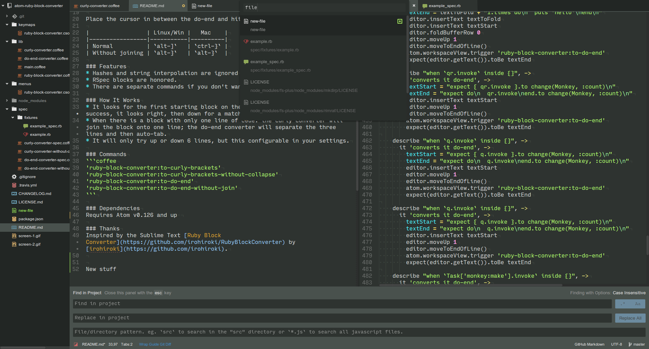Toggle the regex search option button
Viewport: 649px width, 349px height.
point(623,304)
